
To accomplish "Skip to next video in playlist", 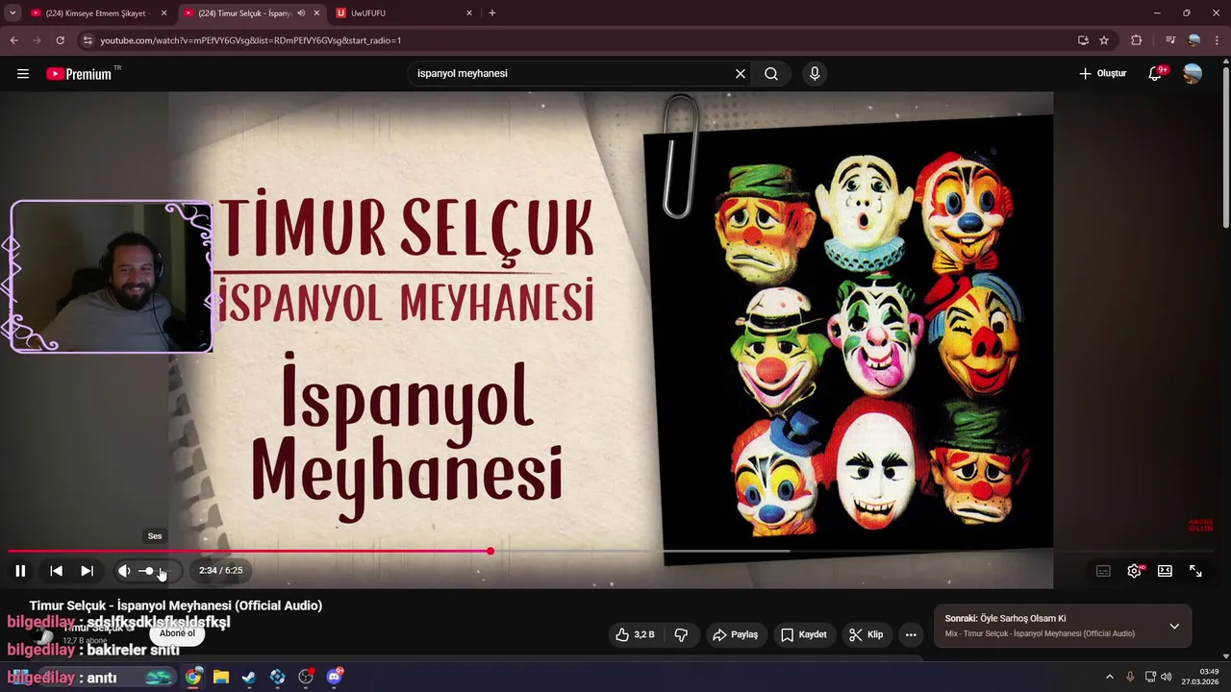I will 87,571.
